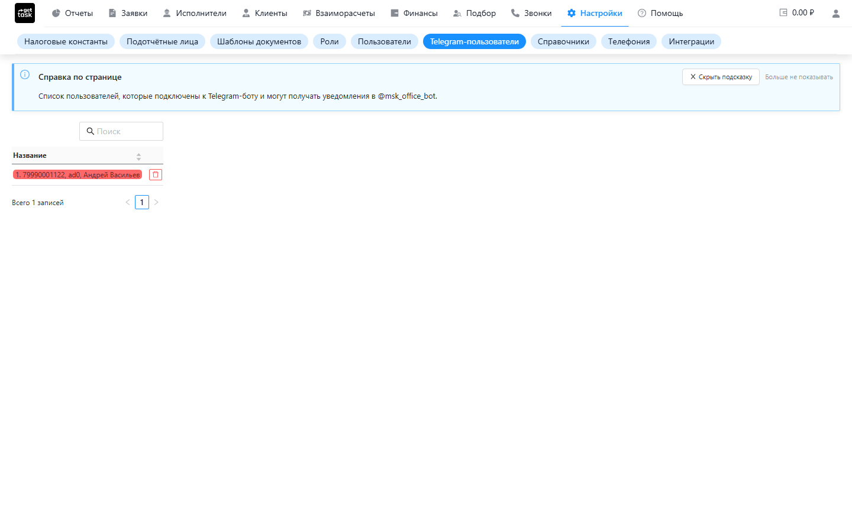The width and height of the screenshot is (852, 532).
Task: Select pagination page 1
Action: 142,202
